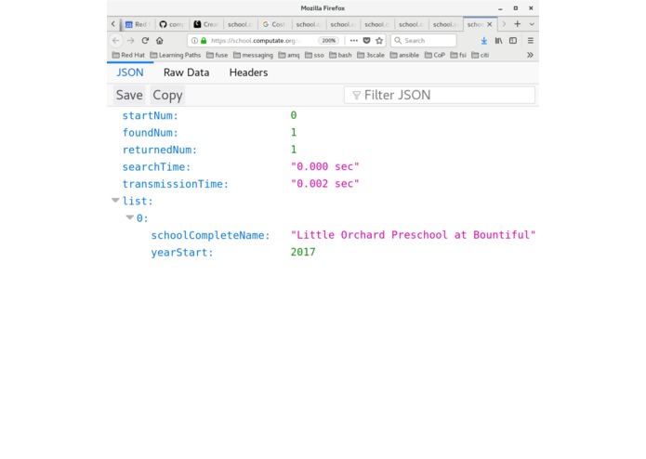Open the page actions three-dot menu

click(x=354, y=40)
